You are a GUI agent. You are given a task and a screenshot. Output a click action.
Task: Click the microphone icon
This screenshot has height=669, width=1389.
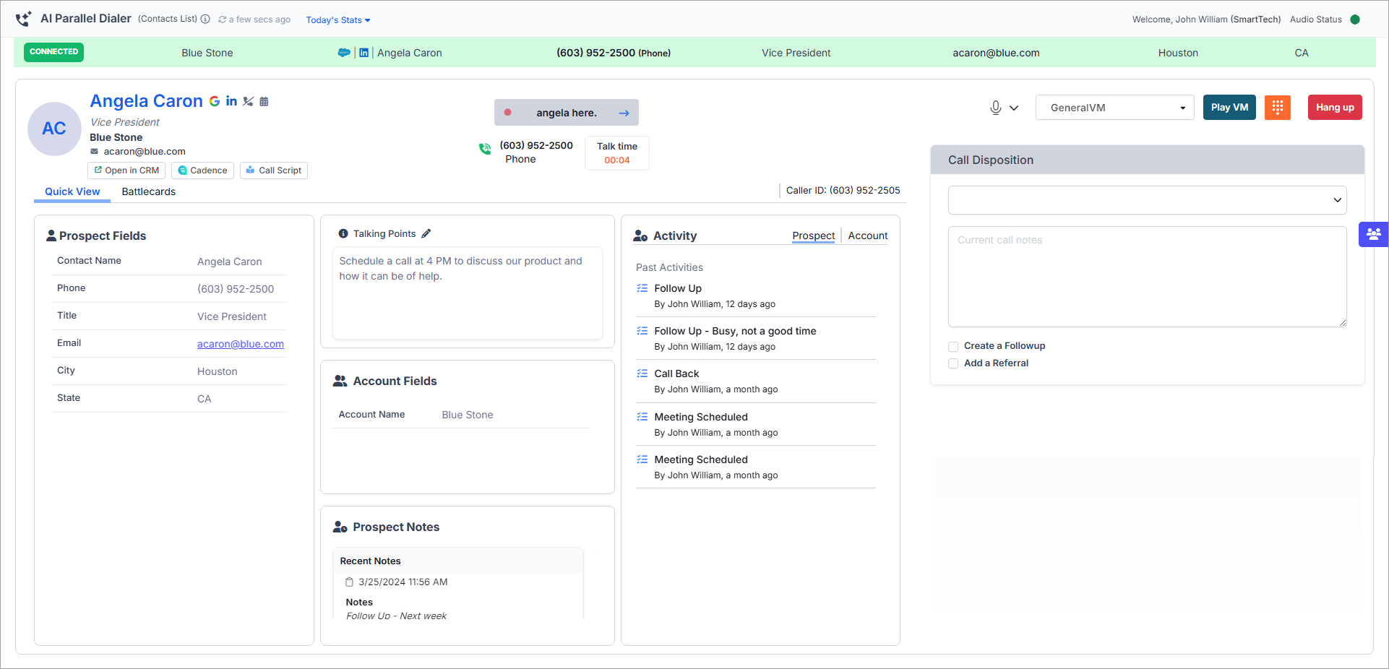[995, 108]
